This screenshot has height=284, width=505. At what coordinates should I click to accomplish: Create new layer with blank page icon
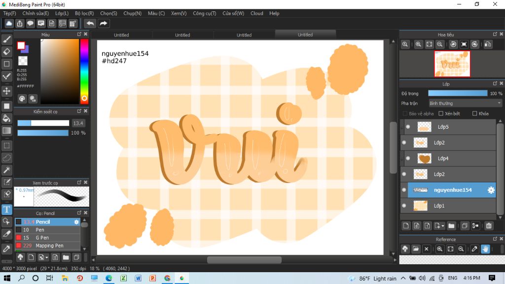coord(406,226)
